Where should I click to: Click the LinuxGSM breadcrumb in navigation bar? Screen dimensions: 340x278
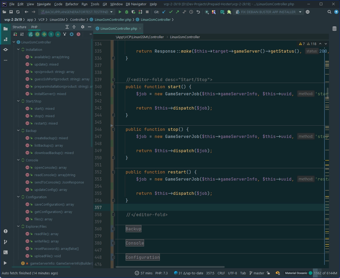tap(57, 19)
